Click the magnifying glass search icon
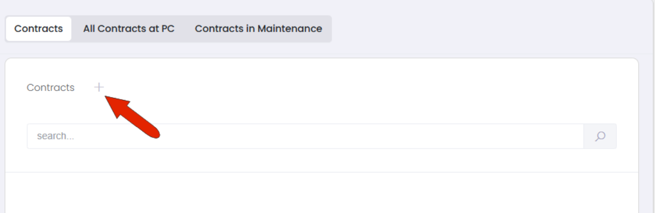656x213 pixels. (600, 136)
